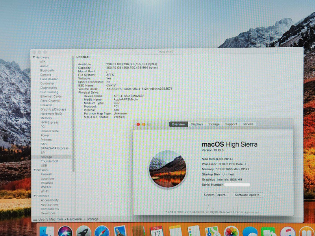315x236 pixels.
Task: Collapse the Hardware section triangle
Action: click(x=34, y=57)
